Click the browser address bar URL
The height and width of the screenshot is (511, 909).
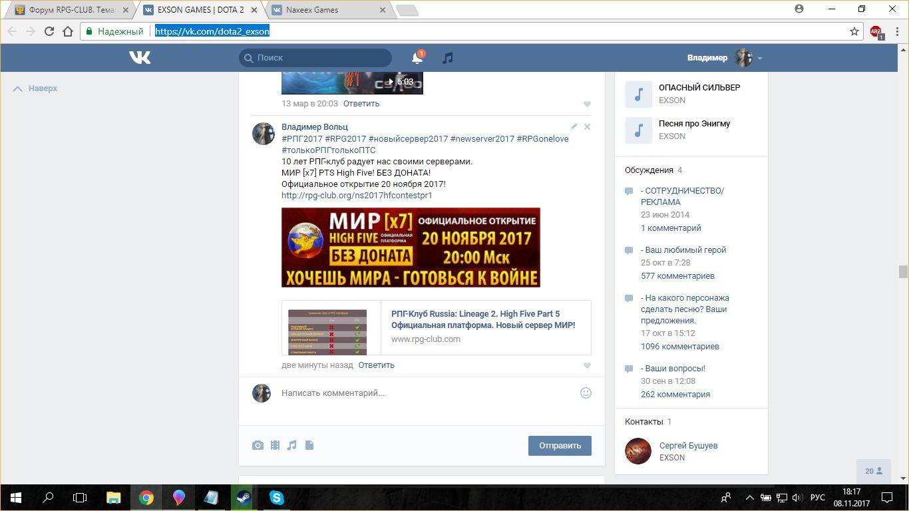pyautogui.click(x=212, y=31)
